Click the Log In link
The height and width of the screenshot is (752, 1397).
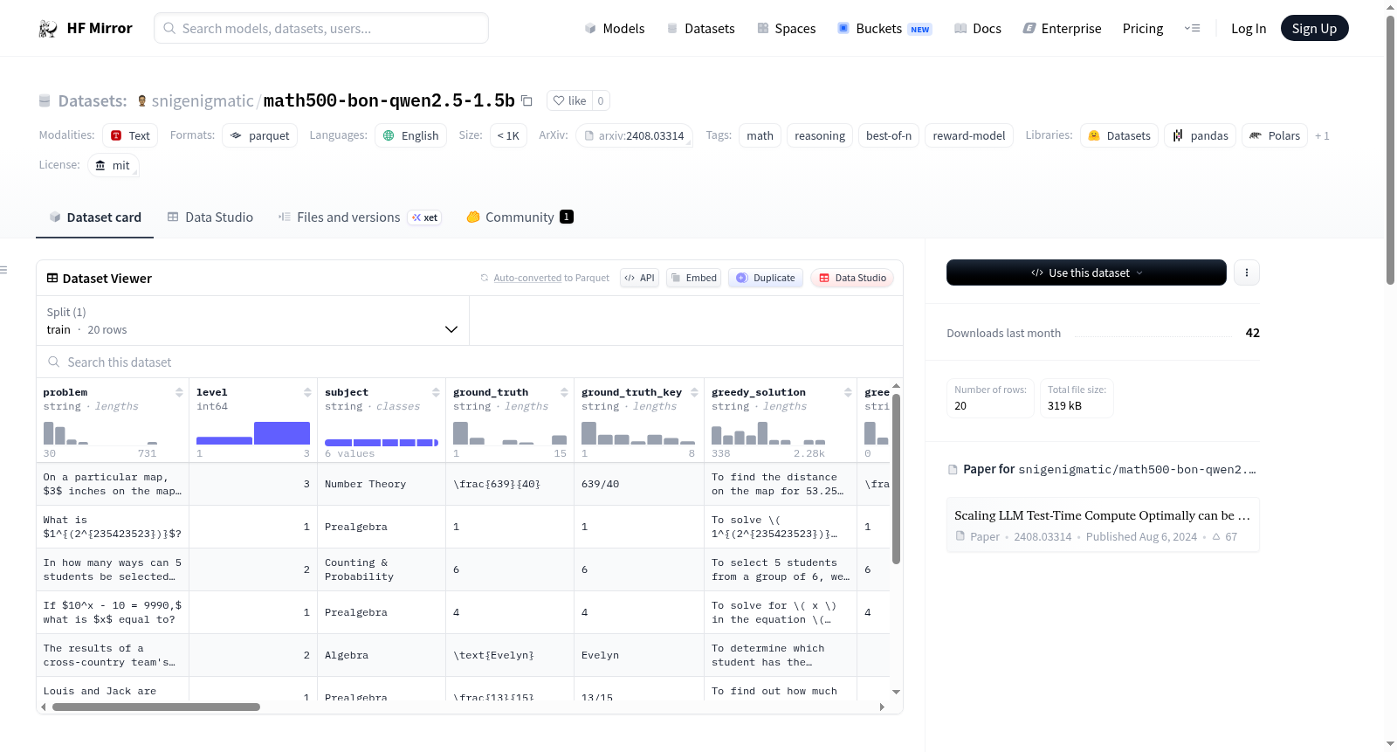1249,29
